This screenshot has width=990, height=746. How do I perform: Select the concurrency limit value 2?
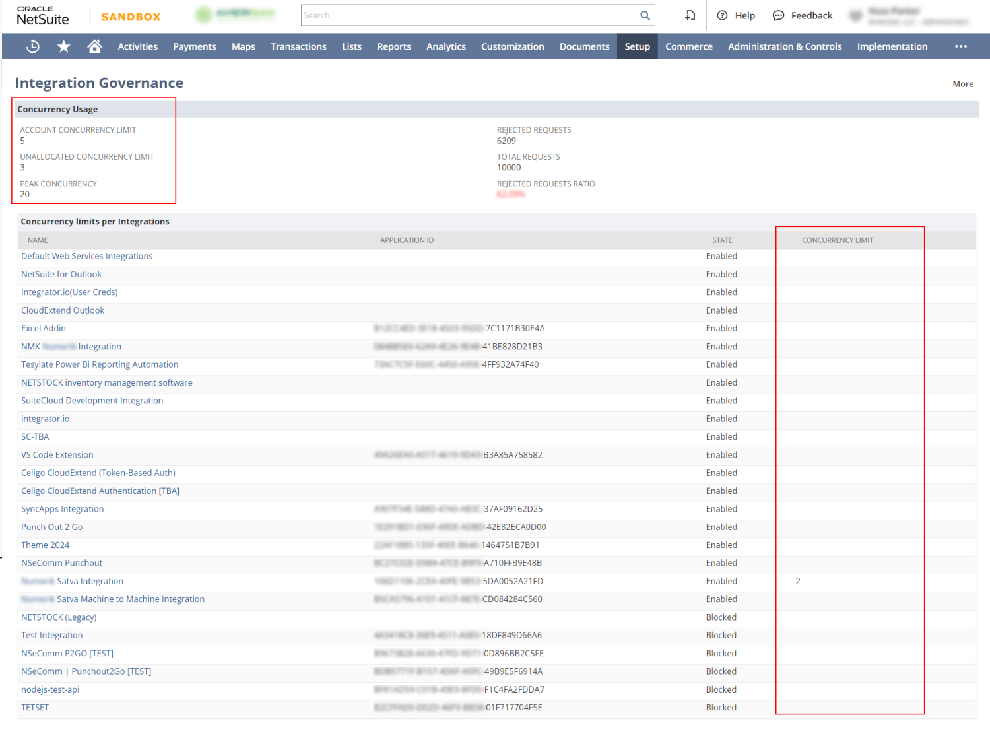click(x=798, y=581)
